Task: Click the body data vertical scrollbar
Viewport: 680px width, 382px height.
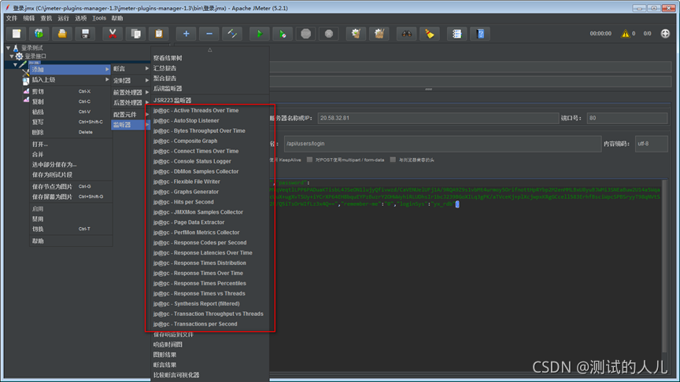Action: tap(664, 266)
